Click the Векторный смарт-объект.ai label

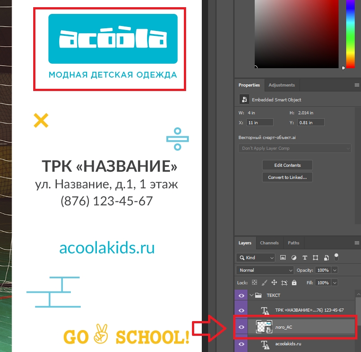[x=267, y=138]
